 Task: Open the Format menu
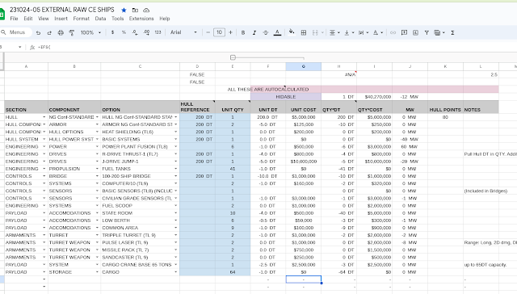coord(81,19)
